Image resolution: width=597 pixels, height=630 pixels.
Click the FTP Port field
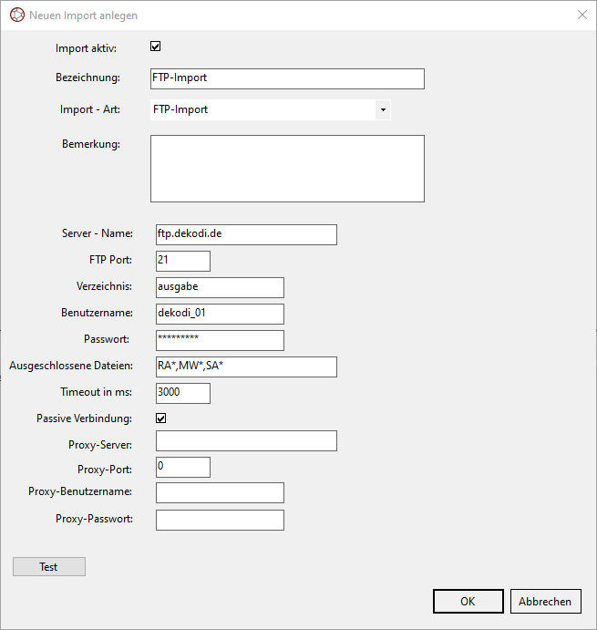183,261
